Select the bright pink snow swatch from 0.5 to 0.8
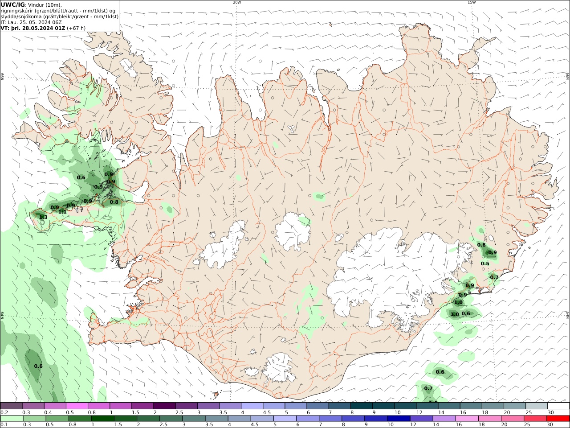Screen dimensions: 570x428 [x=77, y=406]
